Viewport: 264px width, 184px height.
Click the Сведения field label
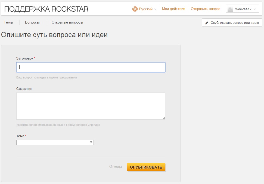[x=24, y=88]
